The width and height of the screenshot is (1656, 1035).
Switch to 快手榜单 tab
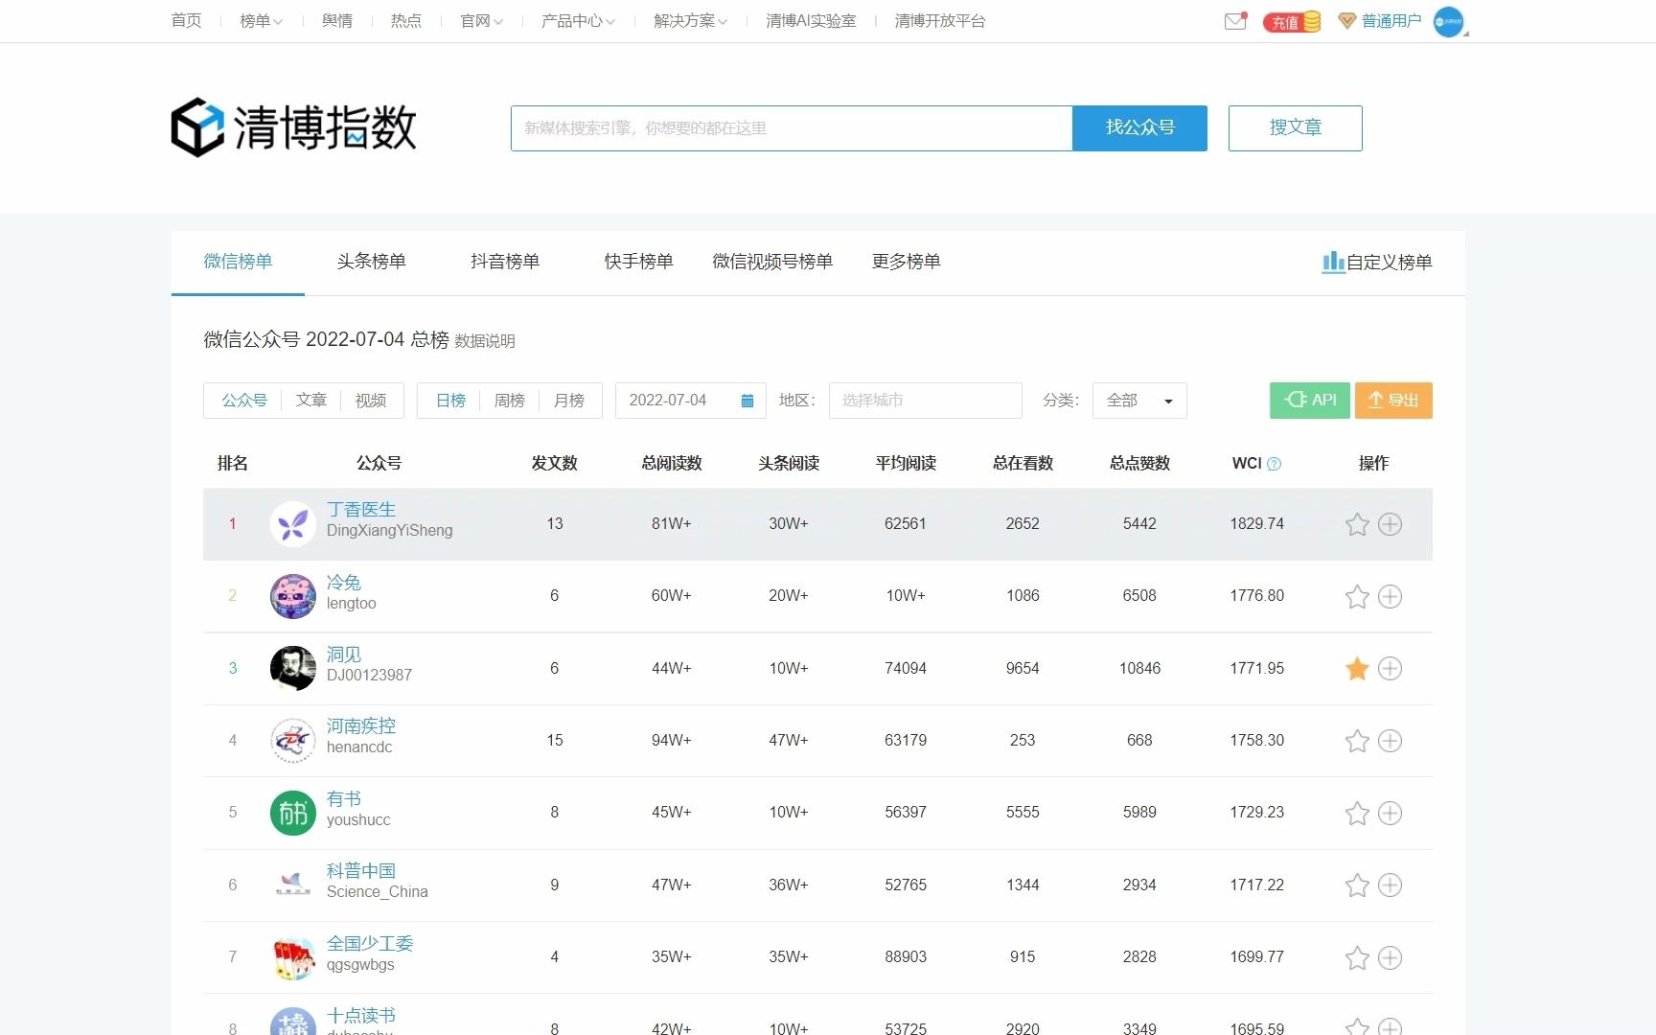[x=639, y=262]
